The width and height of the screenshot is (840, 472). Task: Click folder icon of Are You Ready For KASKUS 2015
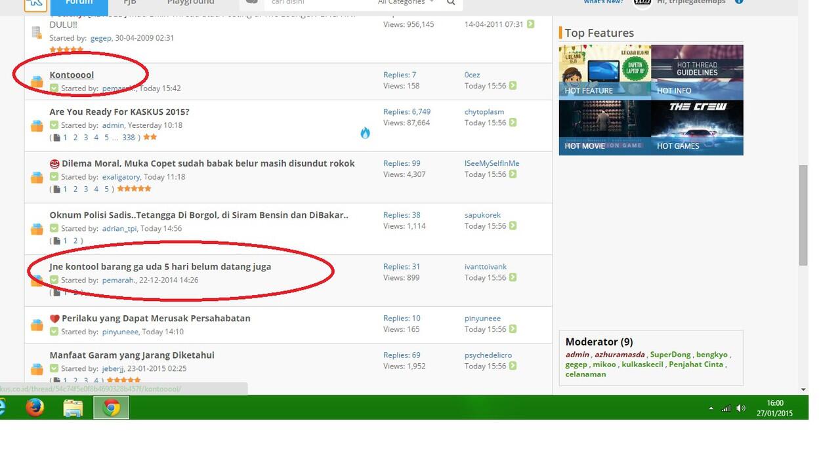pyautogui.click(x=37, y=126)
